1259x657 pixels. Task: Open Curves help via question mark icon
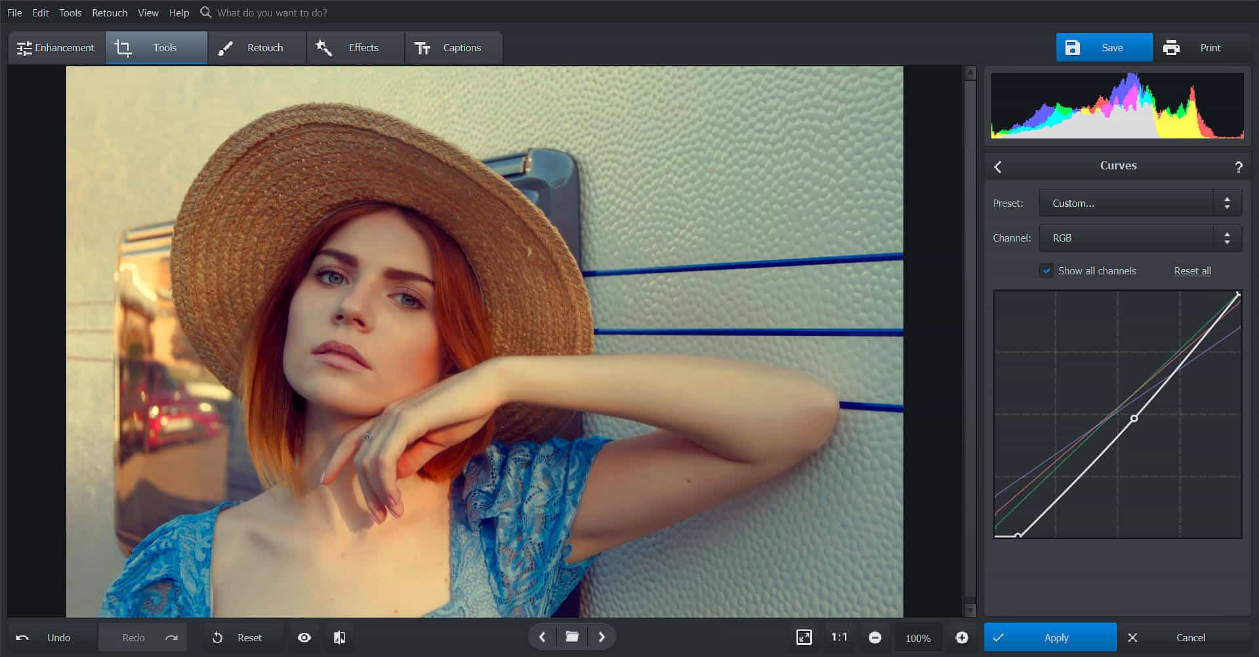click(1239, 166)
